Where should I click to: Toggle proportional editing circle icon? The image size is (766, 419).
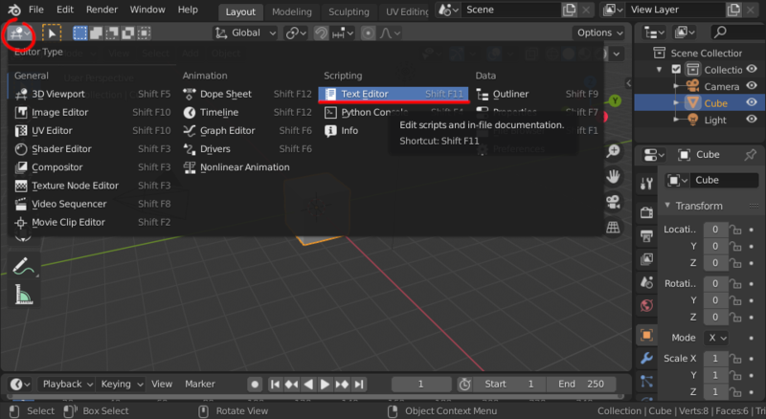pos(368,33)
